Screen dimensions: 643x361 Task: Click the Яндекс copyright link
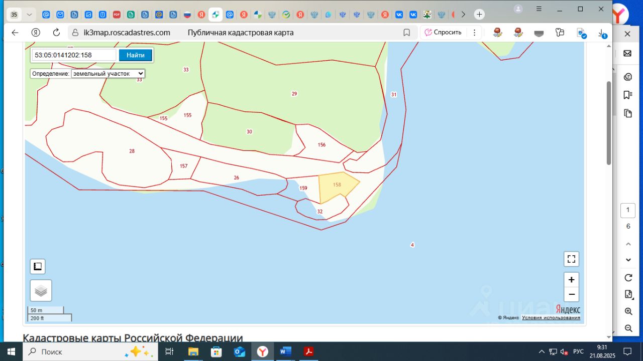pyautogui.click(x=508, y=318)
